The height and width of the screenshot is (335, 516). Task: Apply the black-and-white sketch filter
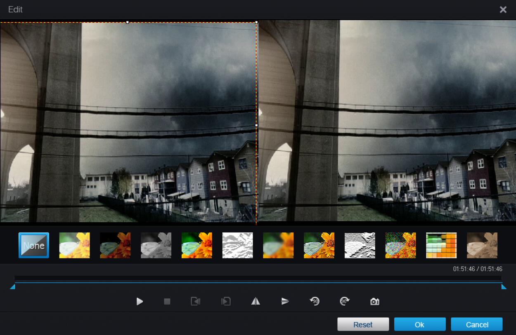pos(238,245)
